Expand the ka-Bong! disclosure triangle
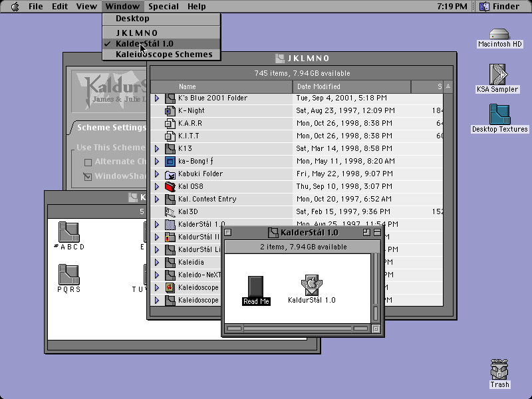The width and height of the screenshot is (532, 399). pos(157,161)
